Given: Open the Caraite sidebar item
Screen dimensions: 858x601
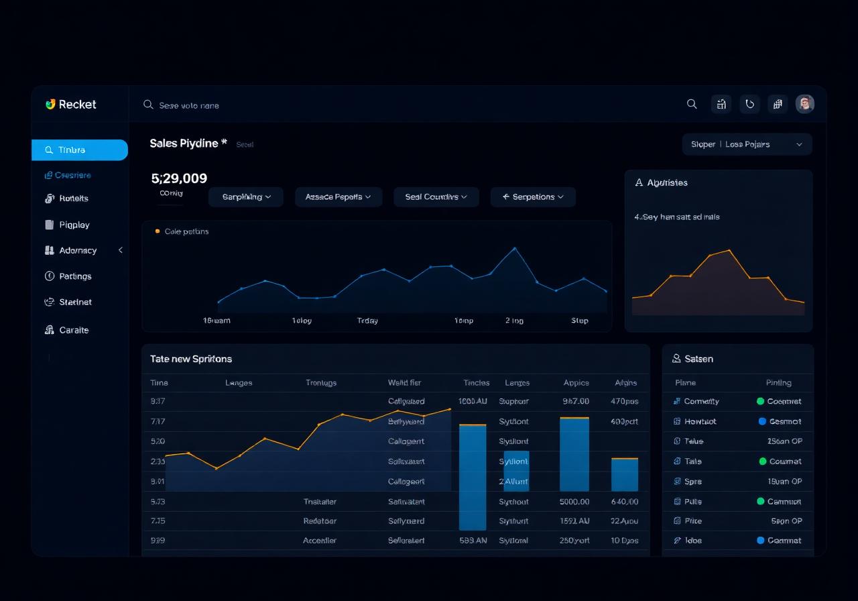Looking at the screenshot, I should click(74, 330).
